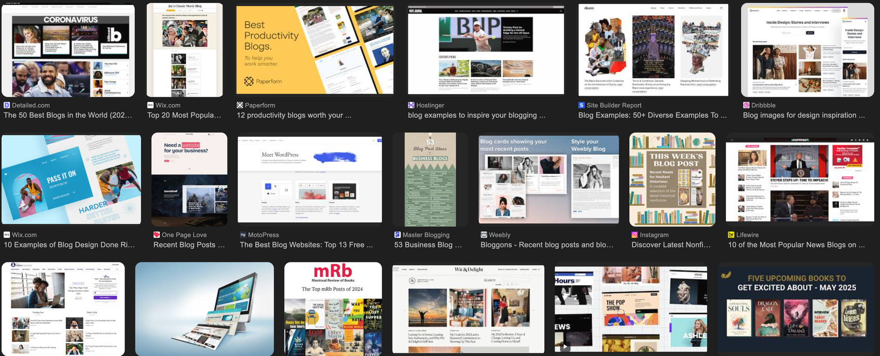Click the Detailed.com favicon
Image resolution: width=880 pixels, height=356 pixels.
pyautogui.click(x=7, y=105)
